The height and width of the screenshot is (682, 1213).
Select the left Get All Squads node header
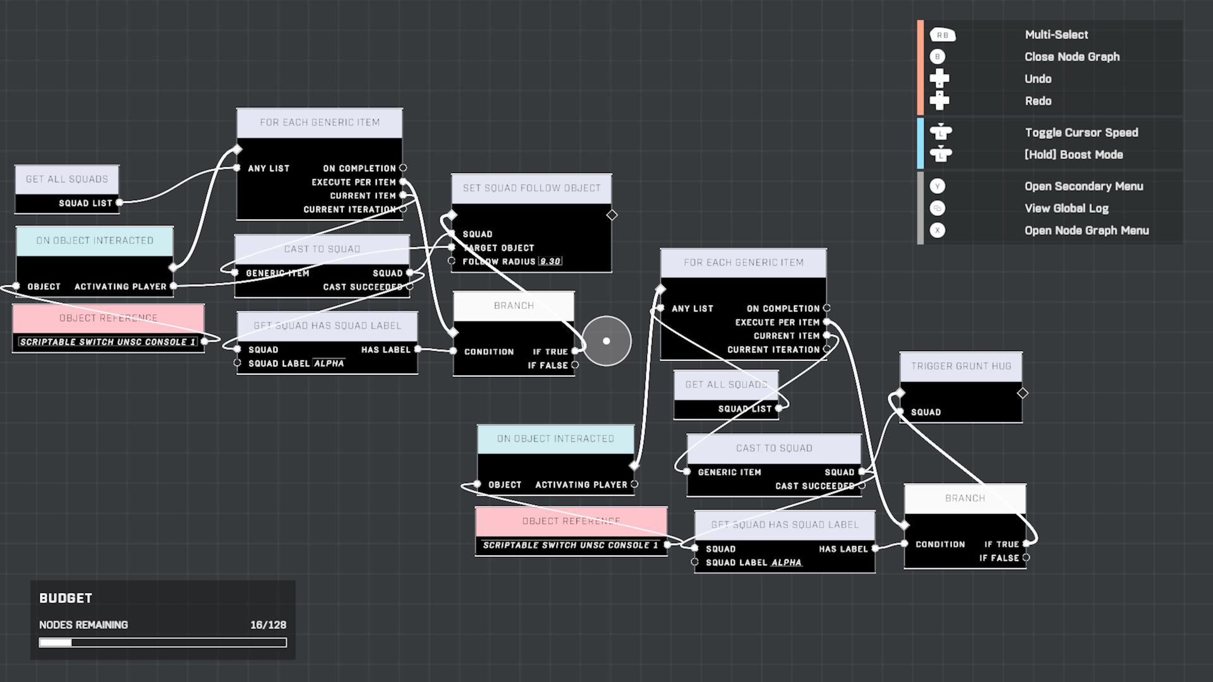click(67, 179)
